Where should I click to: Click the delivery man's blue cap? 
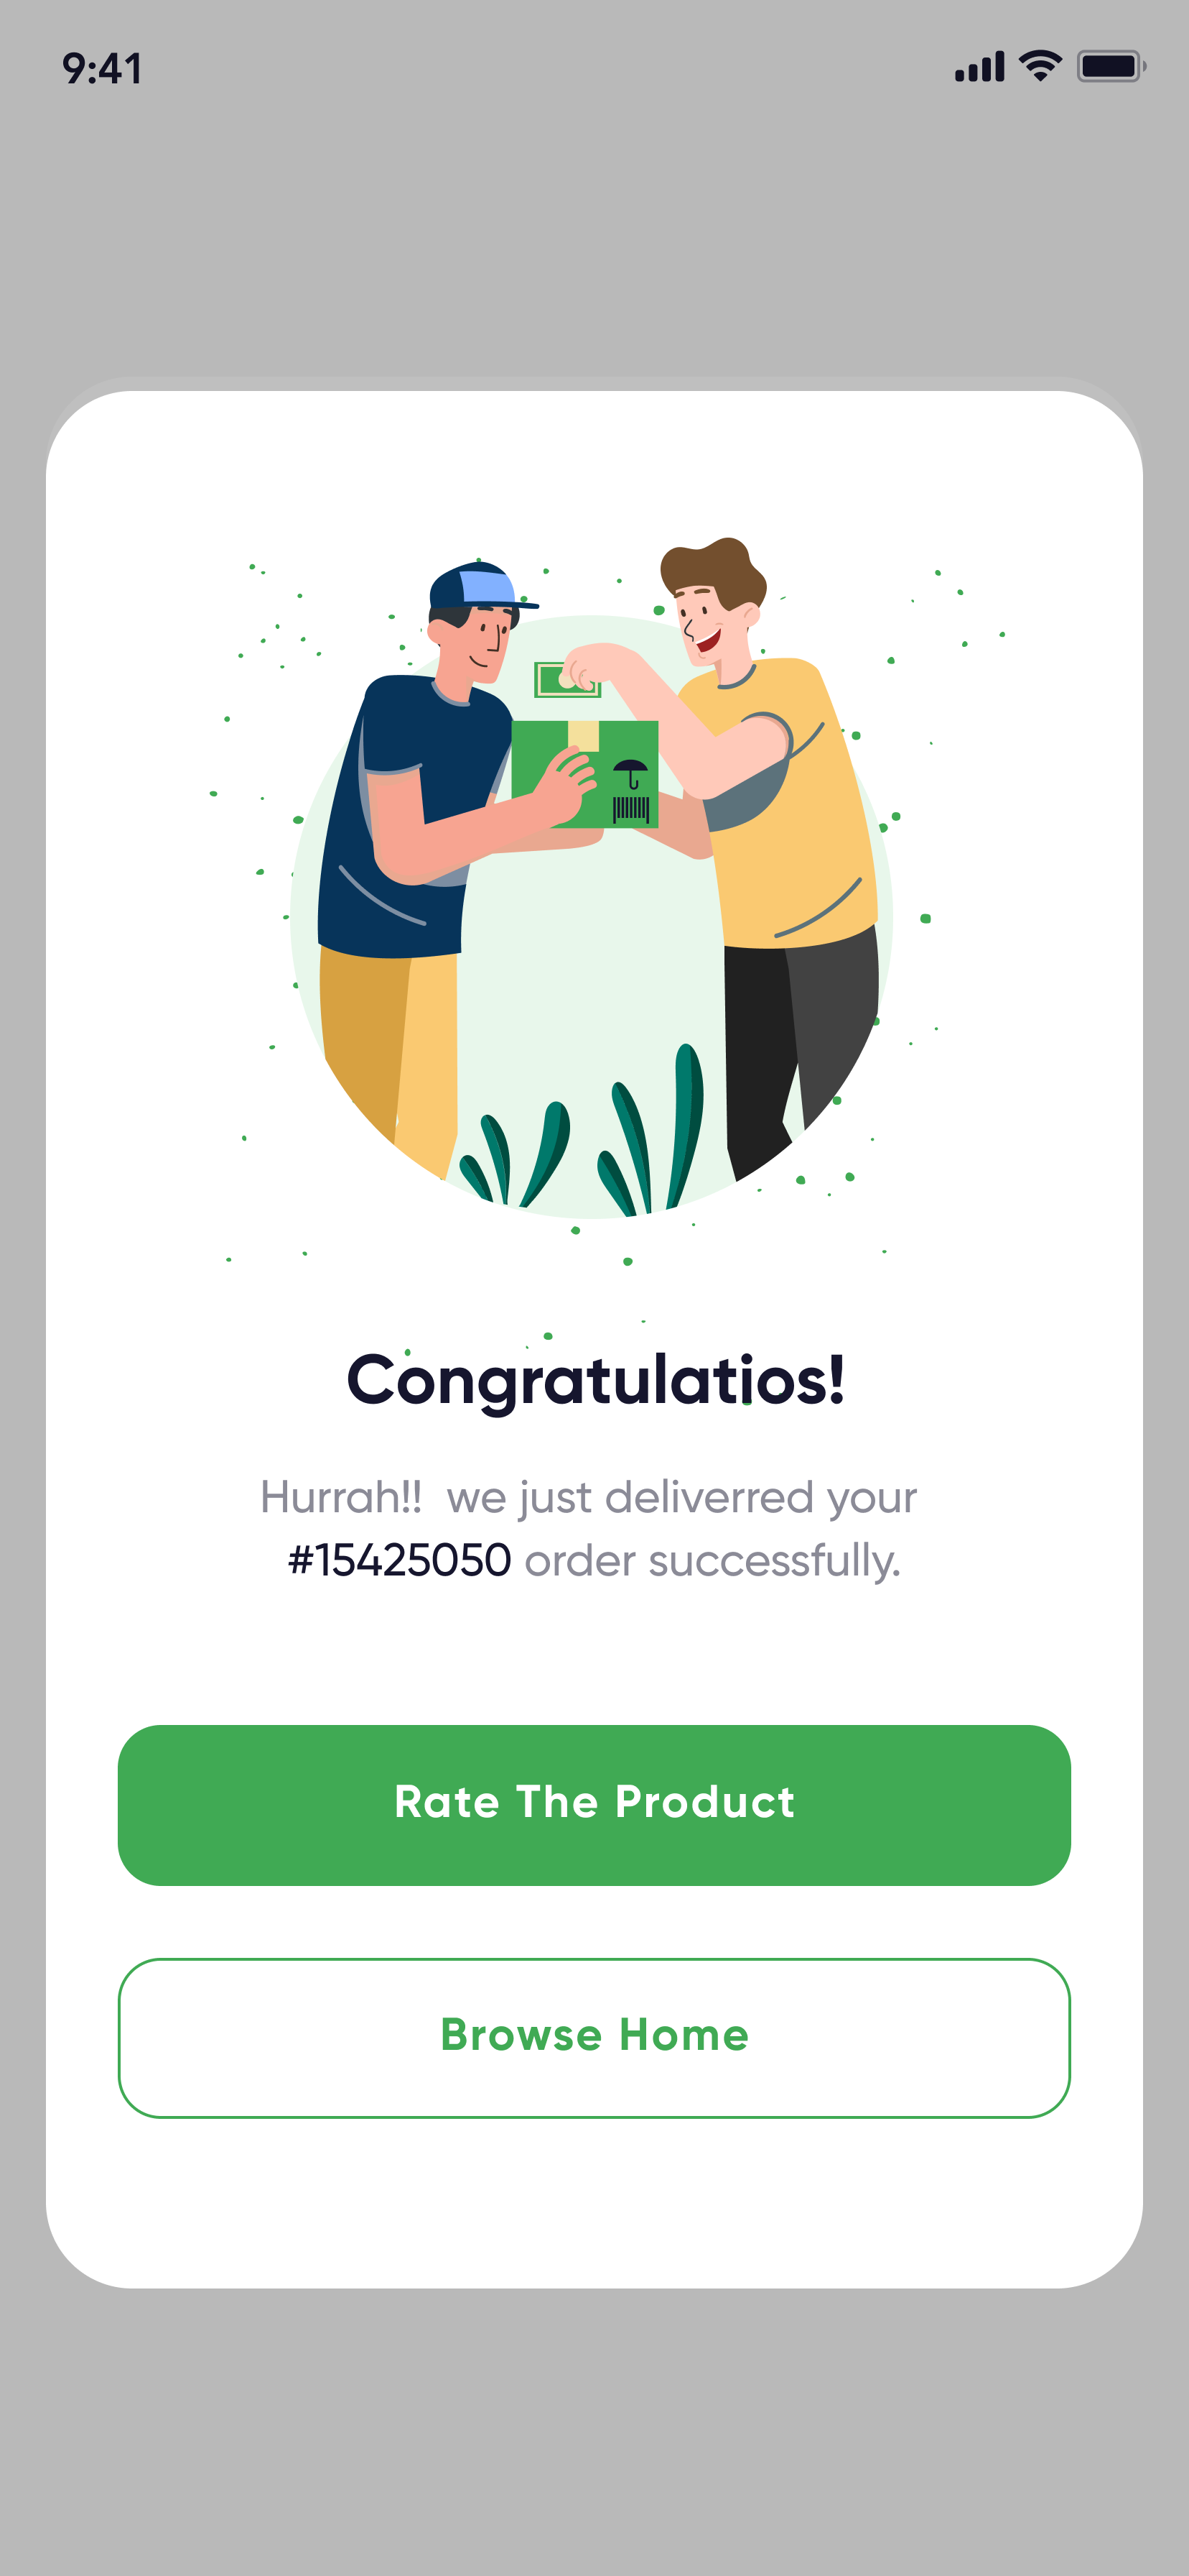(477, 586)
